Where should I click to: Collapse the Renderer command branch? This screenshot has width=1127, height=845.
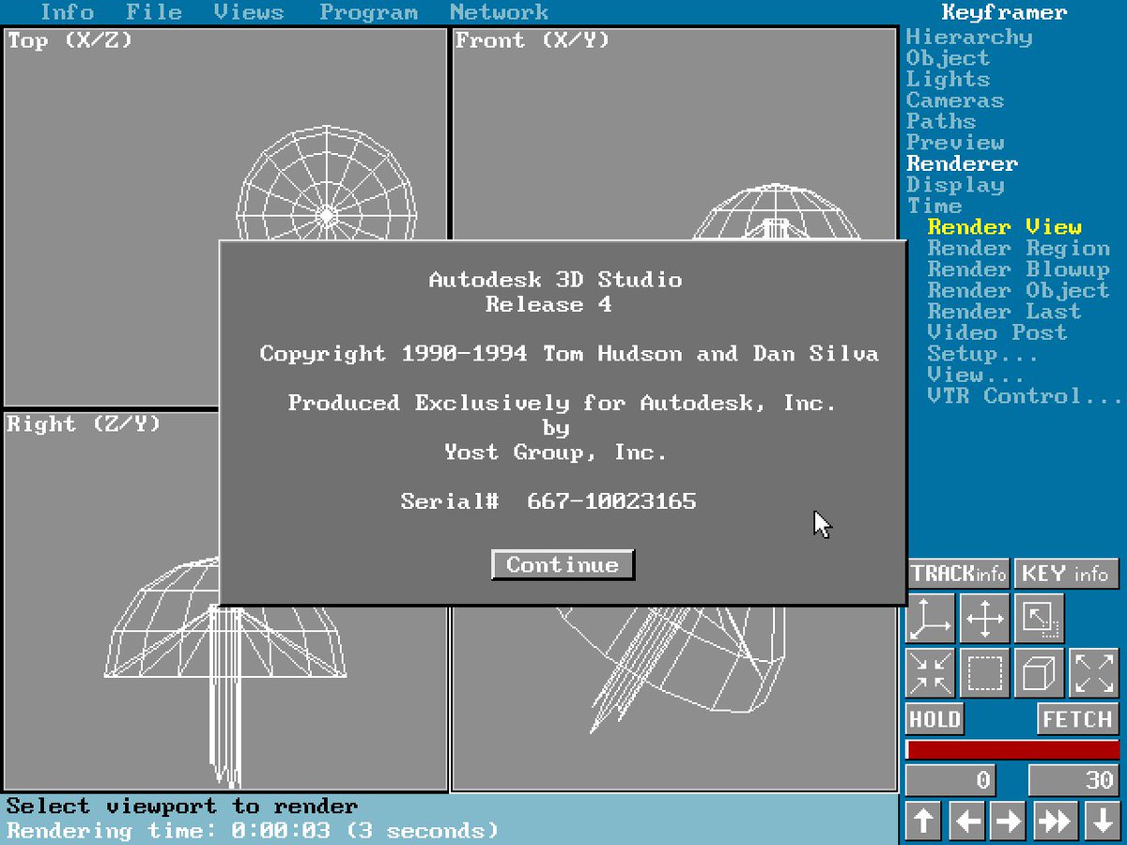962,163
